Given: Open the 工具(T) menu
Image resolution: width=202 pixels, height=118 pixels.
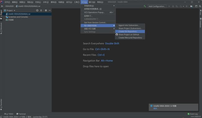Looking at the screenshot, I should point(77,2).
